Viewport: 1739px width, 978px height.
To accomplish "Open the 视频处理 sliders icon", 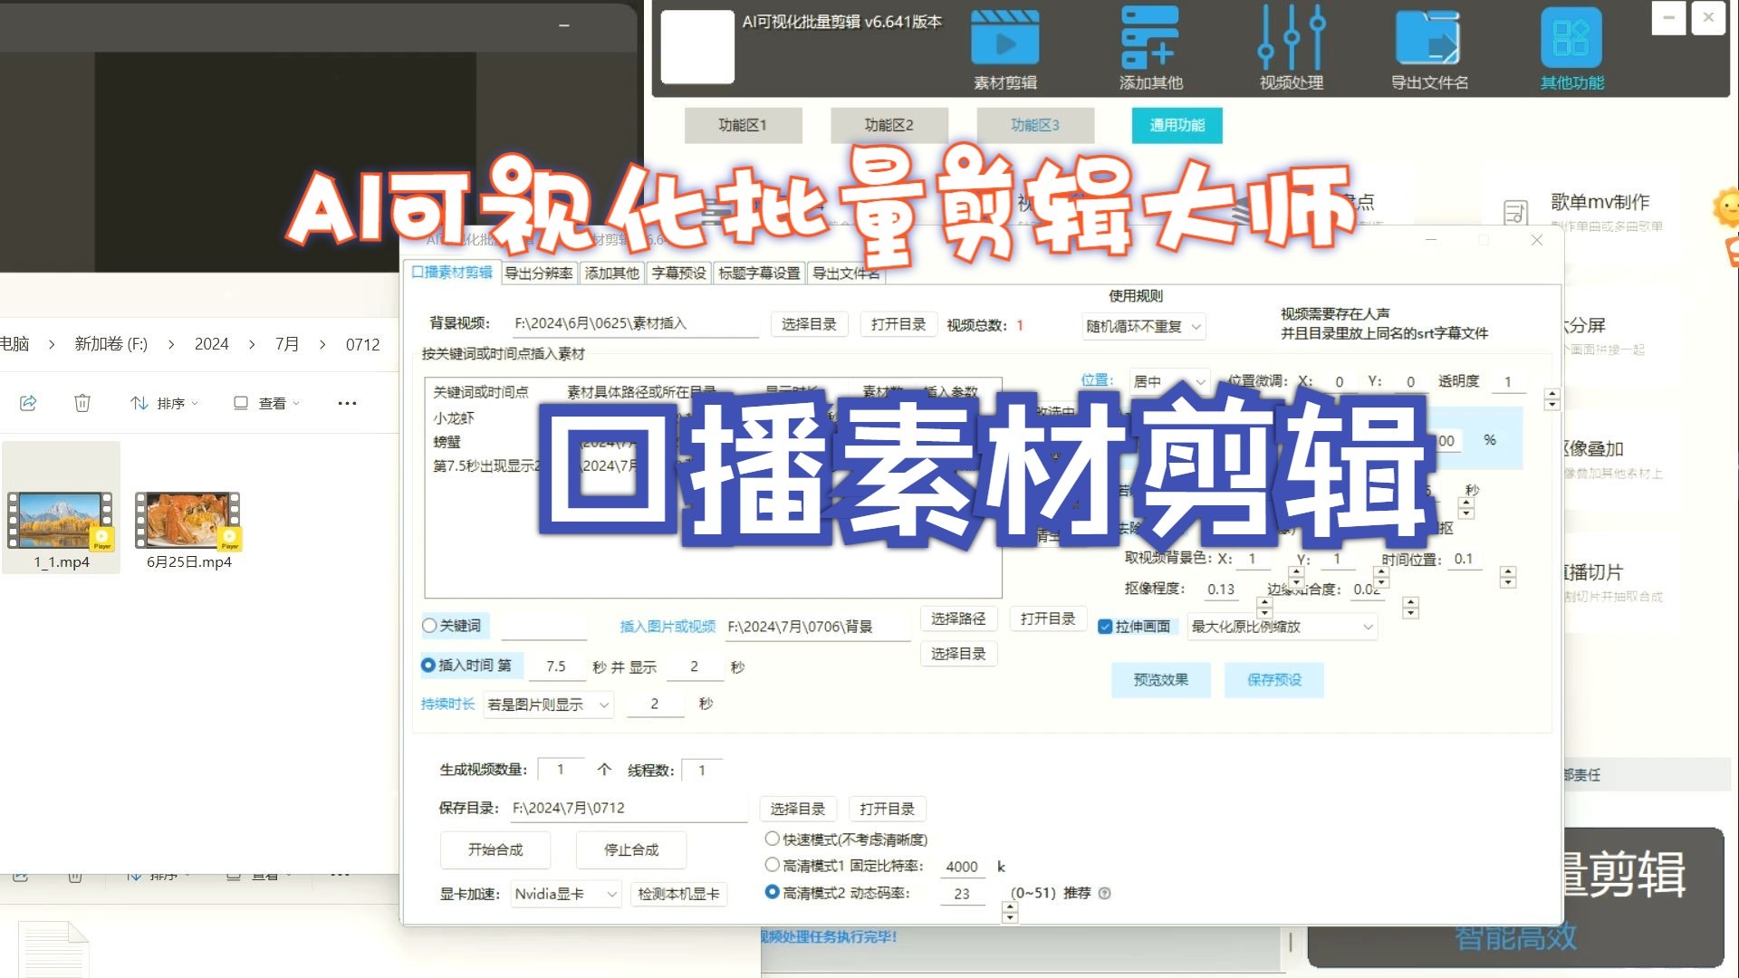I will [x=1292, y=38].
